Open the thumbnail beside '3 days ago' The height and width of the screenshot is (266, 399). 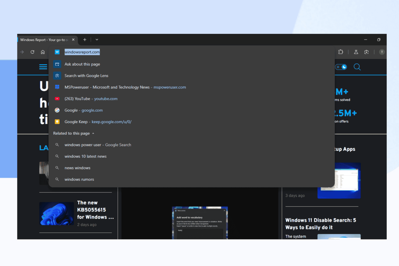339,181
